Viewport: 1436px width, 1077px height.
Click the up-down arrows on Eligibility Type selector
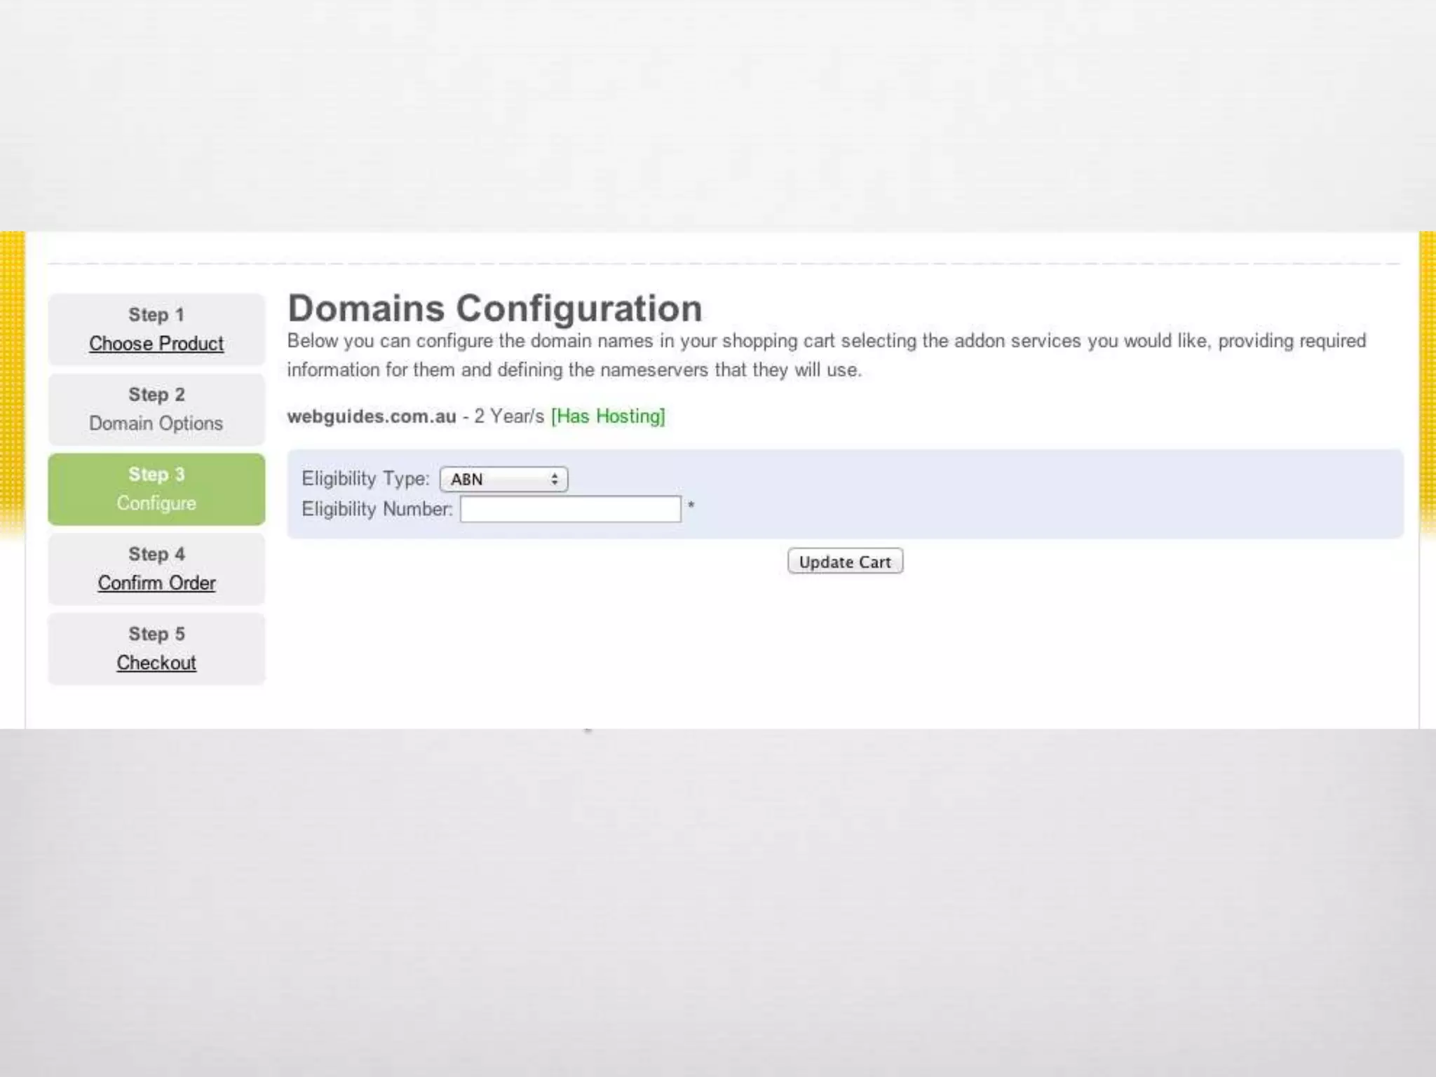555,480
